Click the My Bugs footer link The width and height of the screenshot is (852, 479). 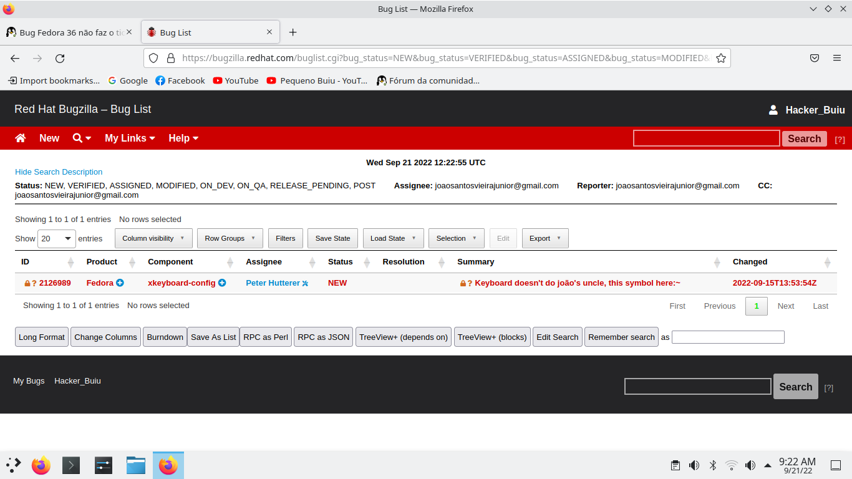(29, 380)
